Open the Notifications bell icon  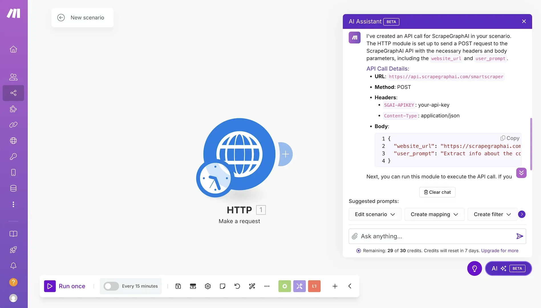click(13, 266)
